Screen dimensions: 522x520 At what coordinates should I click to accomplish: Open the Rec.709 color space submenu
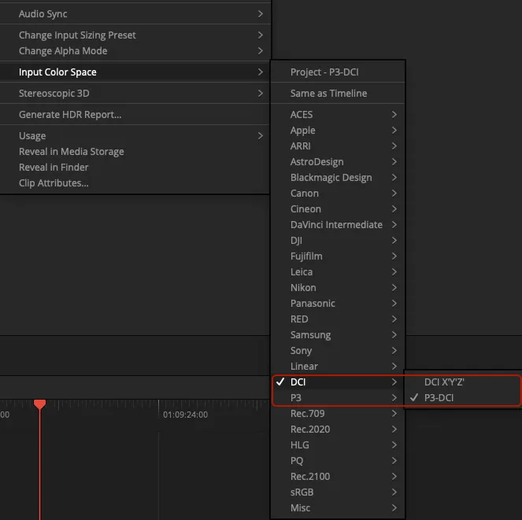pyautogui.click(x=307, y=414)
